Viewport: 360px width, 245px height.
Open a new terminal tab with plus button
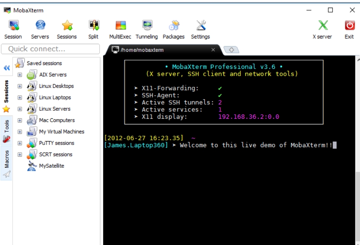[x=231, y=49]
